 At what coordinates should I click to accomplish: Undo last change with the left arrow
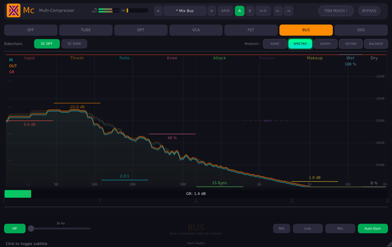click(x=278, y=11)
